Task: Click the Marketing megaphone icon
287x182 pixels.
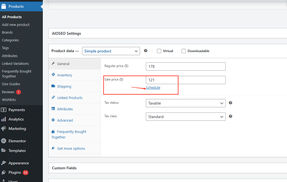Action: 4,129
